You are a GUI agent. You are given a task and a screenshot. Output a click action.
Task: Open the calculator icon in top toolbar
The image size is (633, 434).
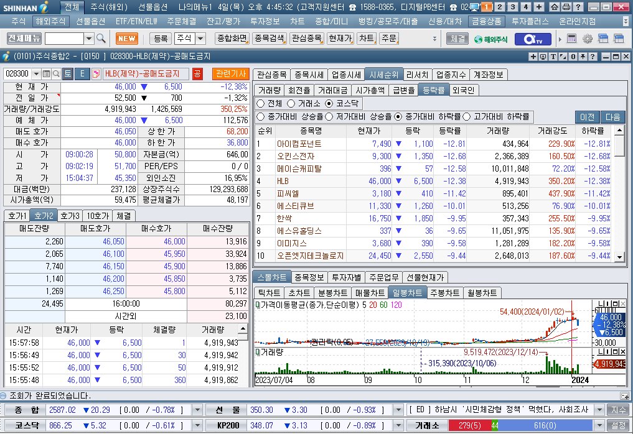coord(571,39)
